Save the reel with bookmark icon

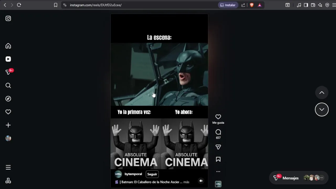218,159
